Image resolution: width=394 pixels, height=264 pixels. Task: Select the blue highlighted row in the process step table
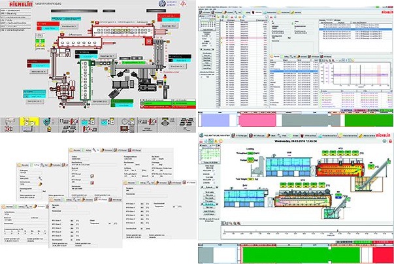[294, 71]
